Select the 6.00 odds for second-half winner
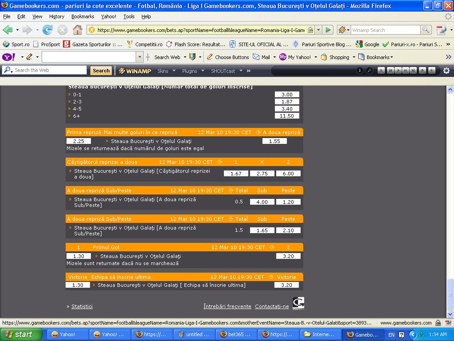The width and height of the screenshot is (454, 341). 288,174
